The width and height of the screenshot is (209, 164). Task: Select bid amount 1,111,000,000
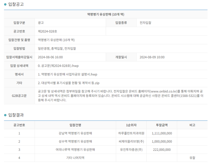[x=162, y=133]
